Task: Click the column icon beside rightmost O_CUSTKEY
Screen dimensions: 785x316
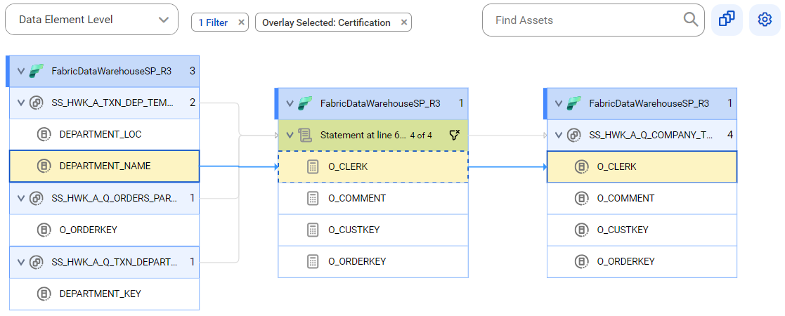Action: pyautogui.click(x=582, y=230)
